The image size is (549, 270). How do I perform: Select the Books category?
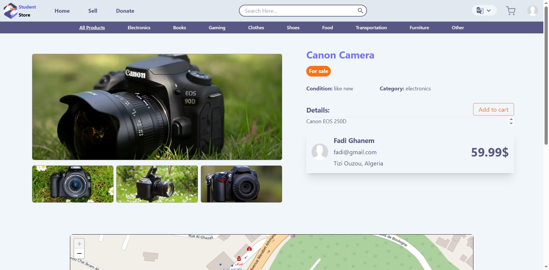click(180, 27)
